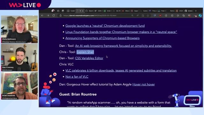Screen dimensions: 204x115
Task: Click the Chris: VLC text
Action: coord(66,64)
